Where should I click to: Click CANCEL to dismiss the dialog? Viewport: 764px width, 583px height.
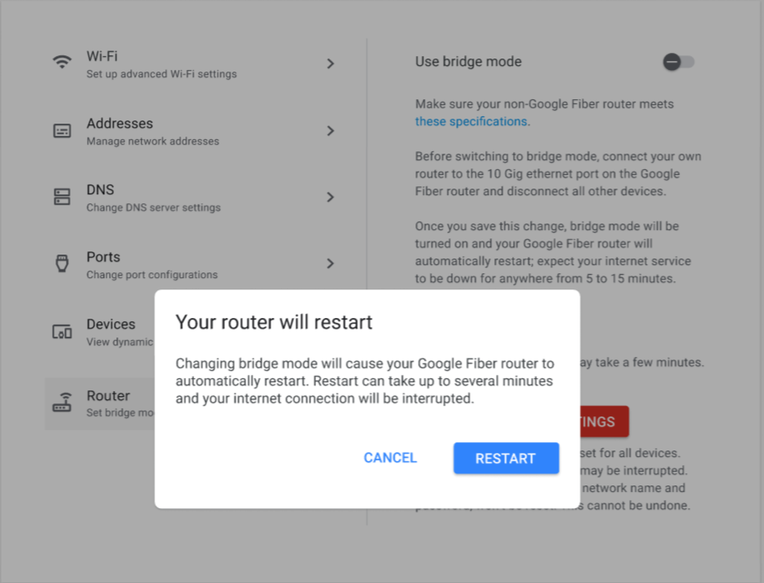pos(390,458)
